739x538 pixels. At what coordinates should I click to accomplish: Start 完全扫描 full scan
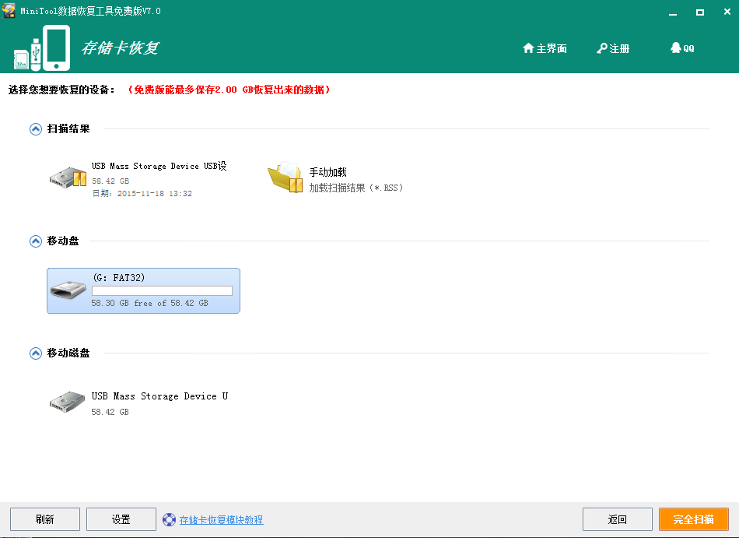694,519
